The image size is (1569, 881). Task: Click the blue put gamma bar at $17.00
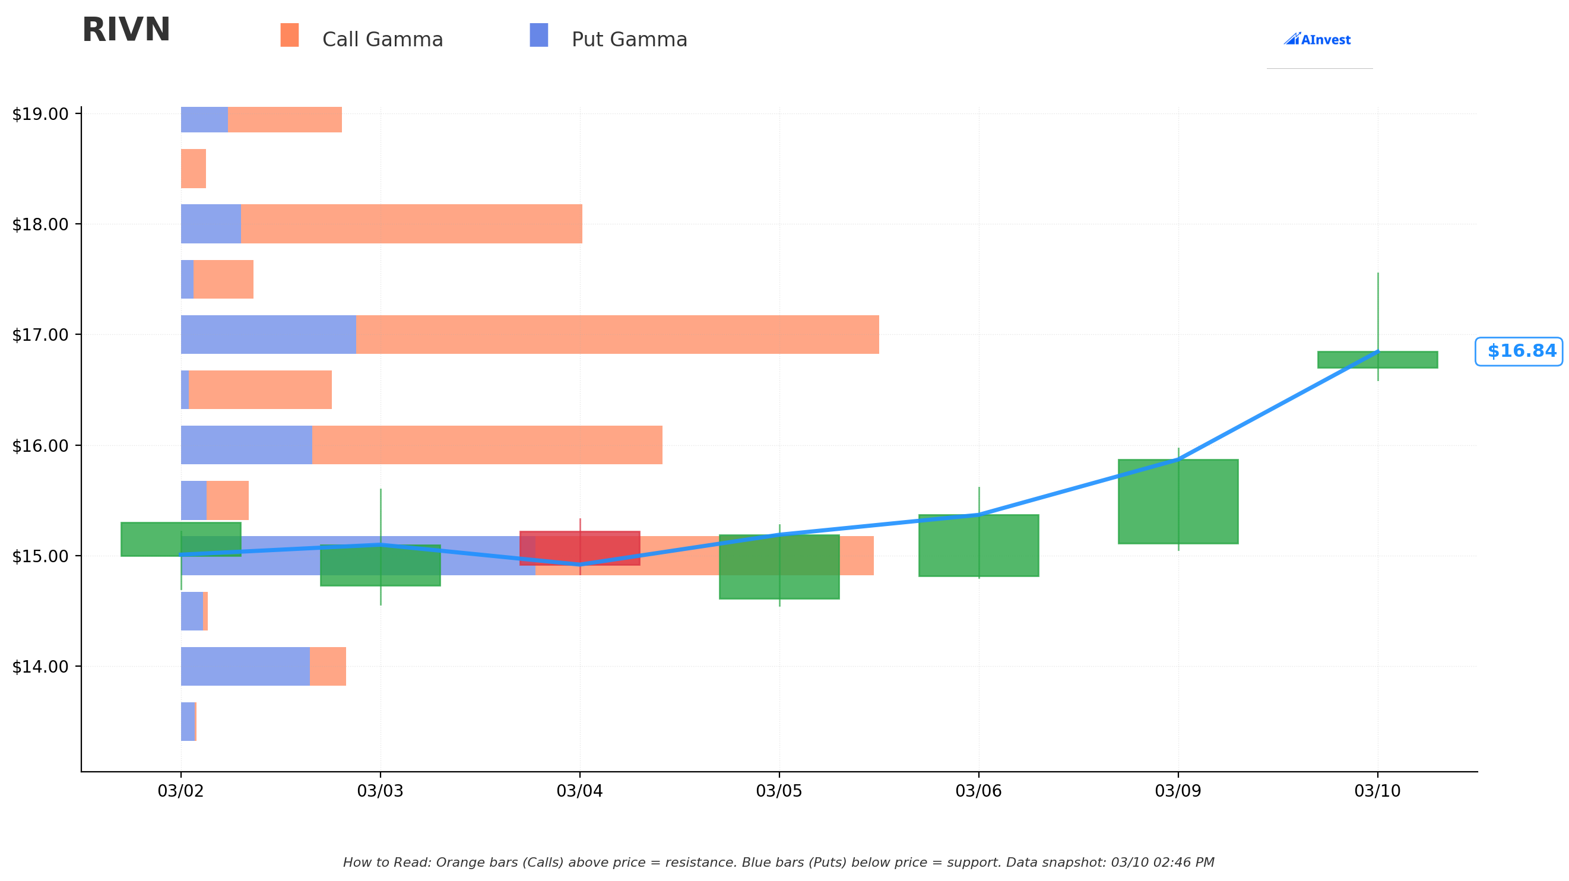coord(268,334)
